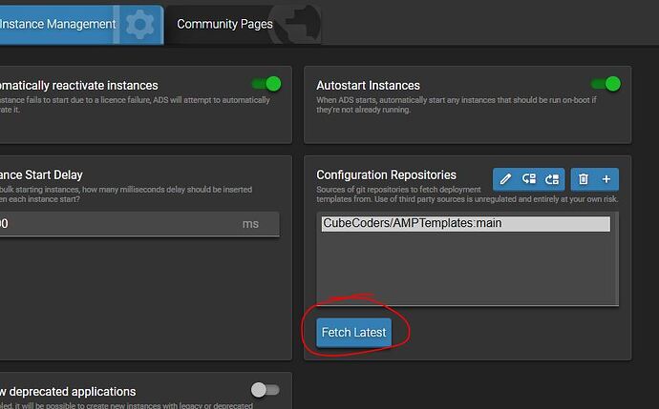Click the pencil edit repository icon
The height and width of the screenshot is (409, 659).
(x=505, y=179)
